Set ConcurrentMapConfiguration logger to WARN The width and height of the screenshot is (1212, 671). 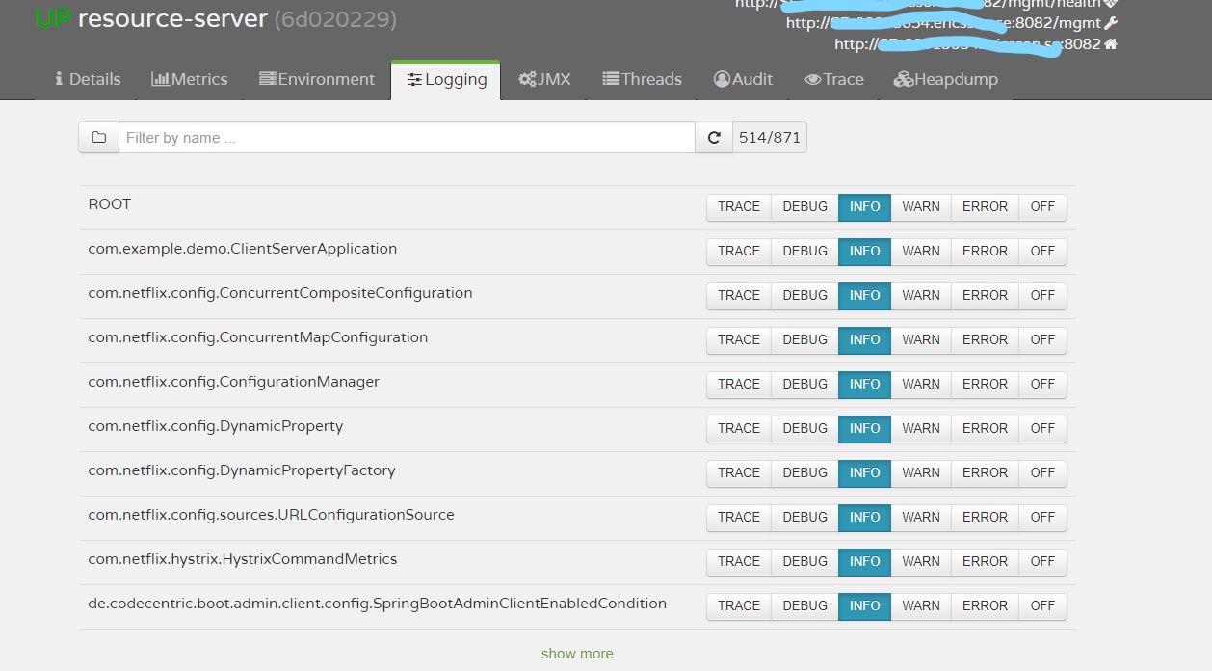pos(921,340)
